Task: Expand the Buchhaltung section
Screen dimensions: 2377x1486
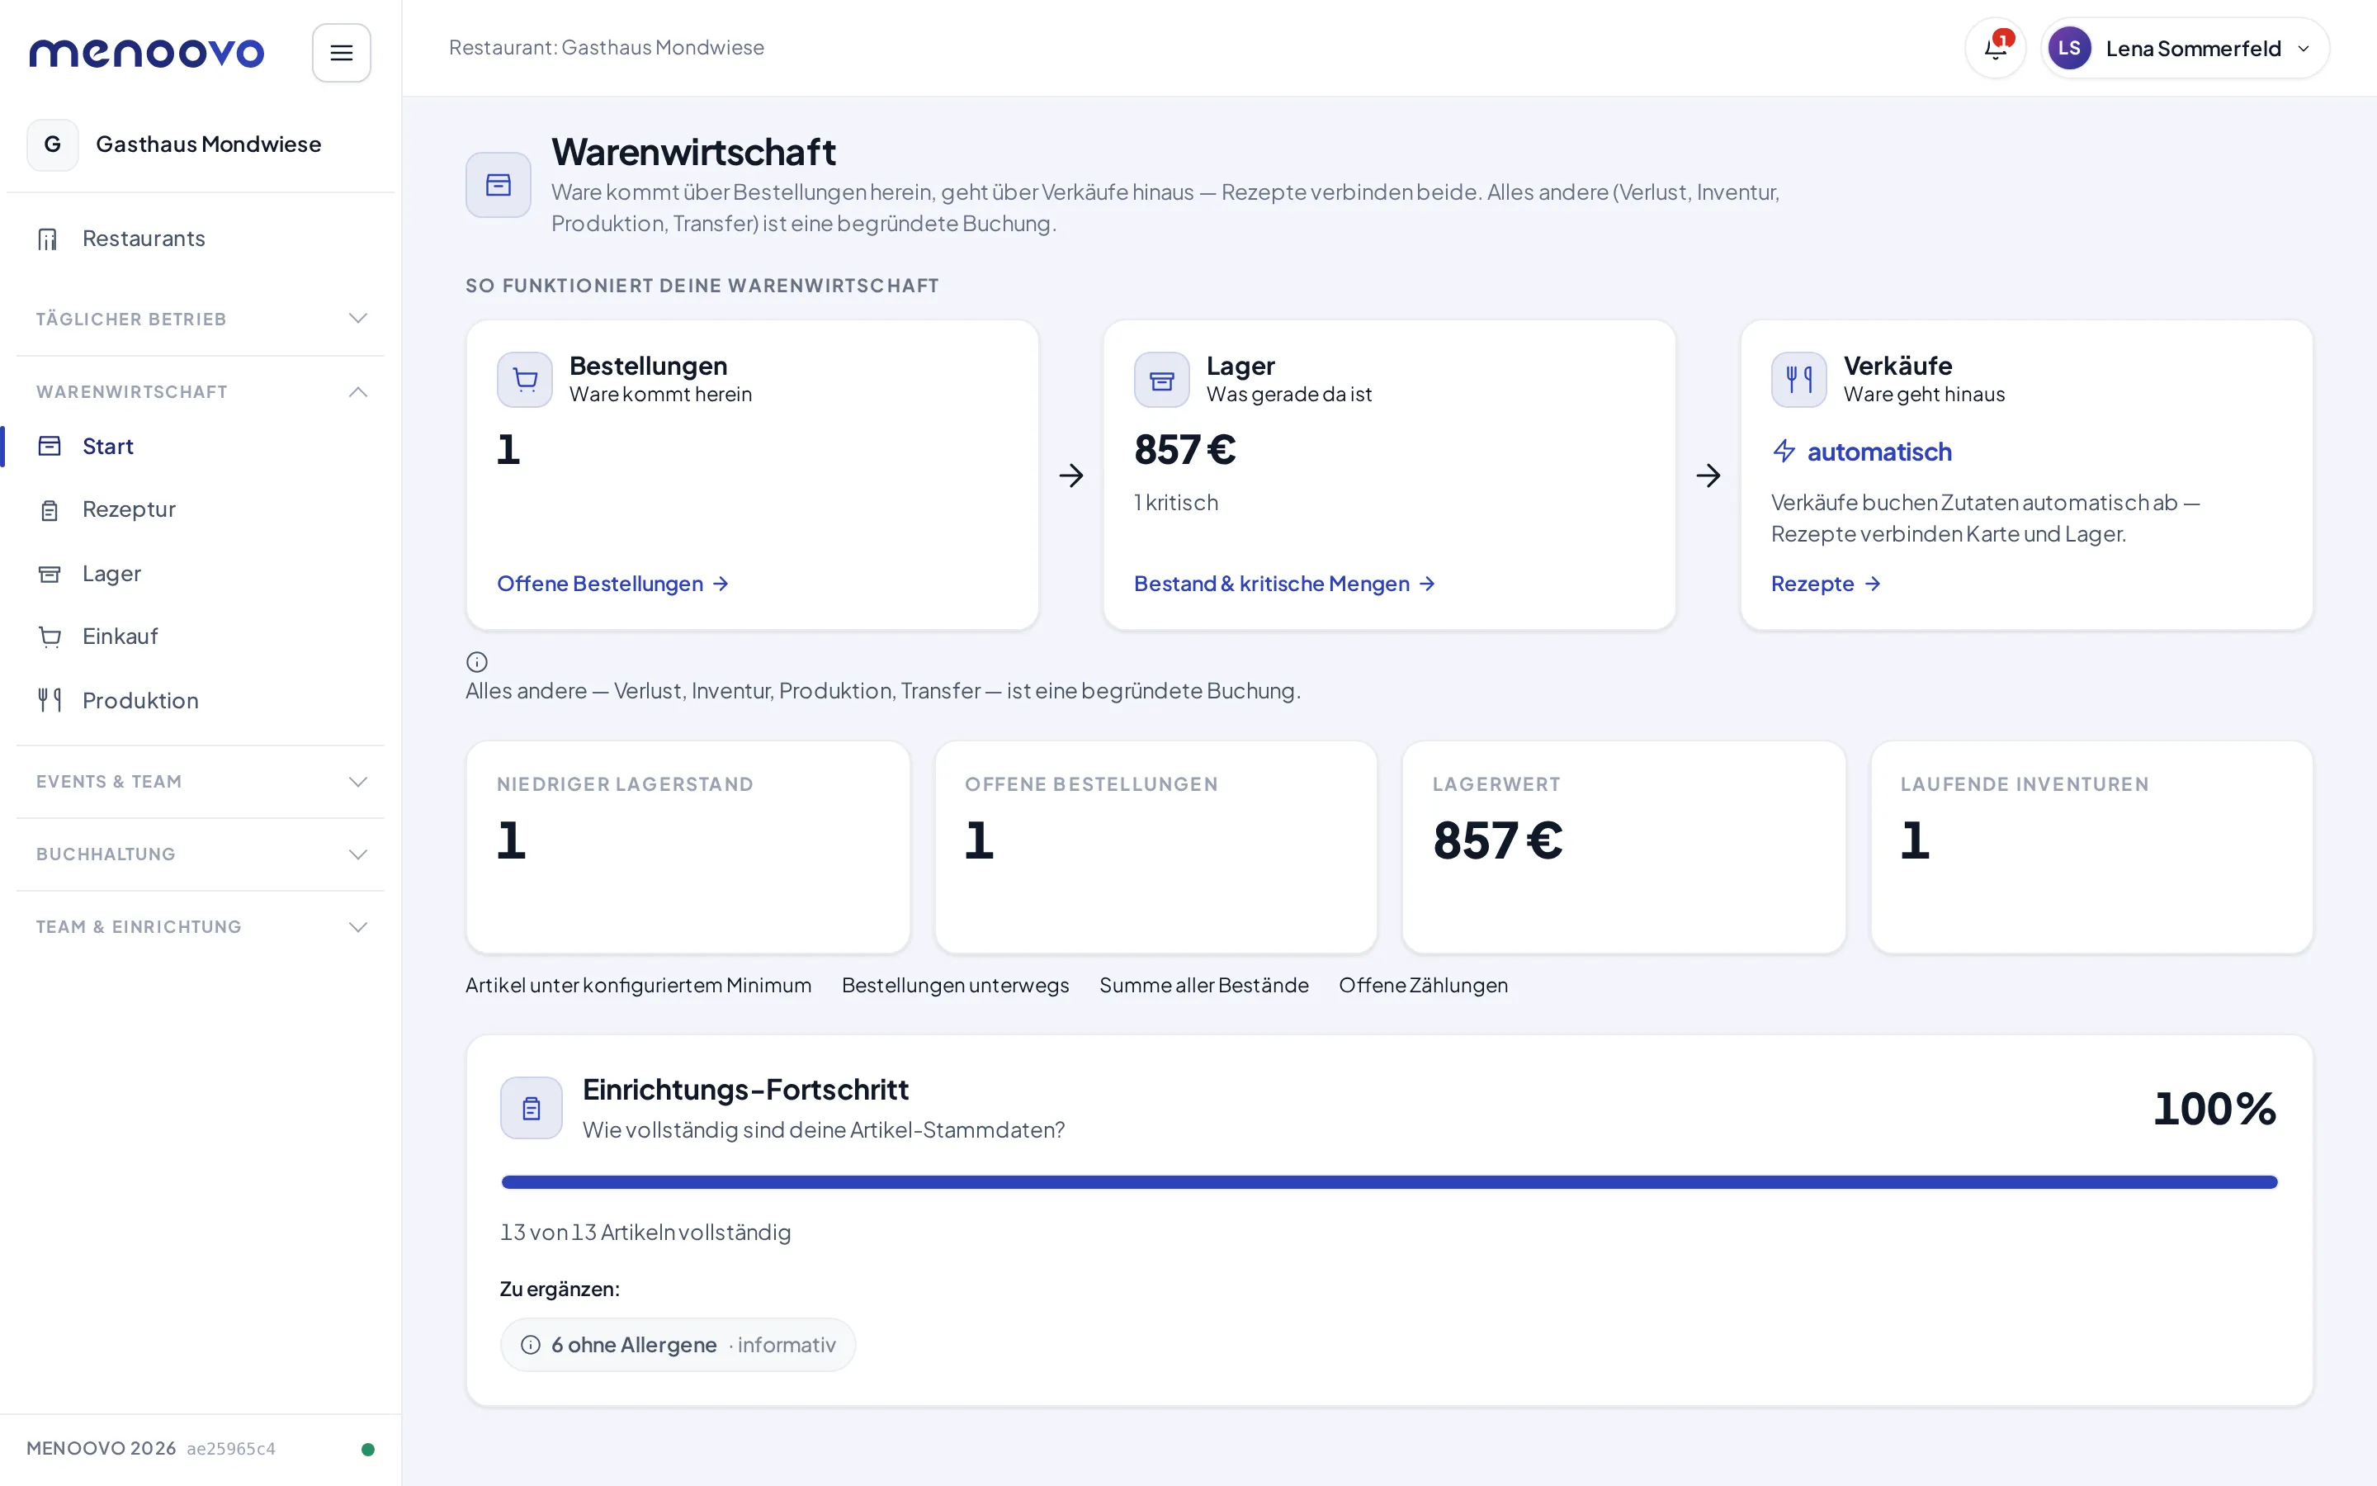Action: point(201,854)
